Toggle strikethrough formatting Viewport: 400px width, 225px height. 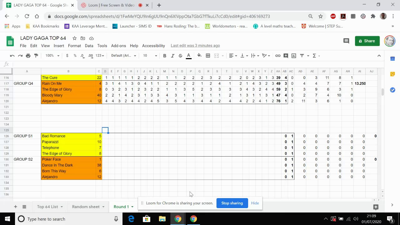coord(180,56)
